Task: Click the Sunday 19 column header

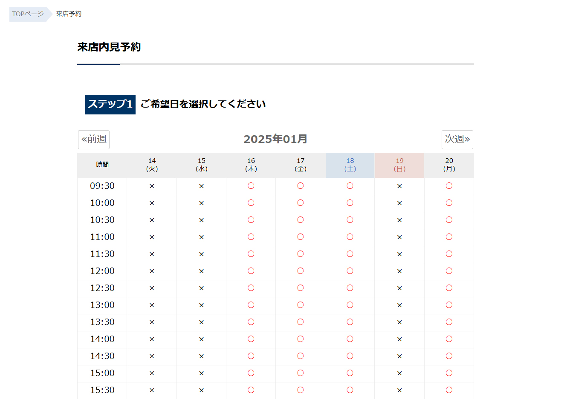Action: coord(399,165)
